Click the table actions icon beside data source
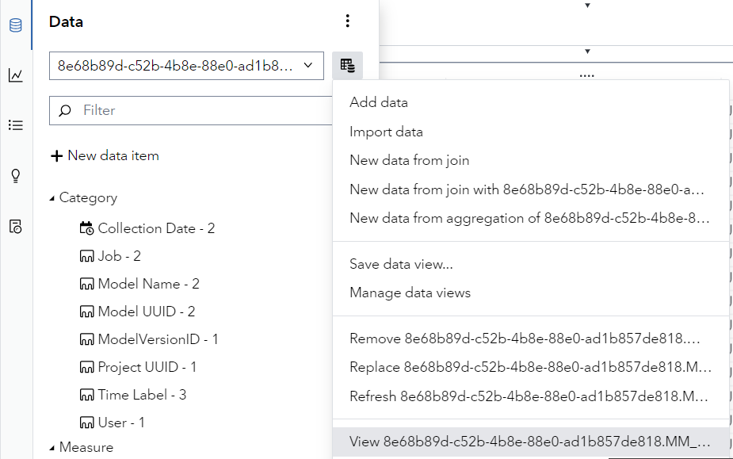 coord(347,66)
